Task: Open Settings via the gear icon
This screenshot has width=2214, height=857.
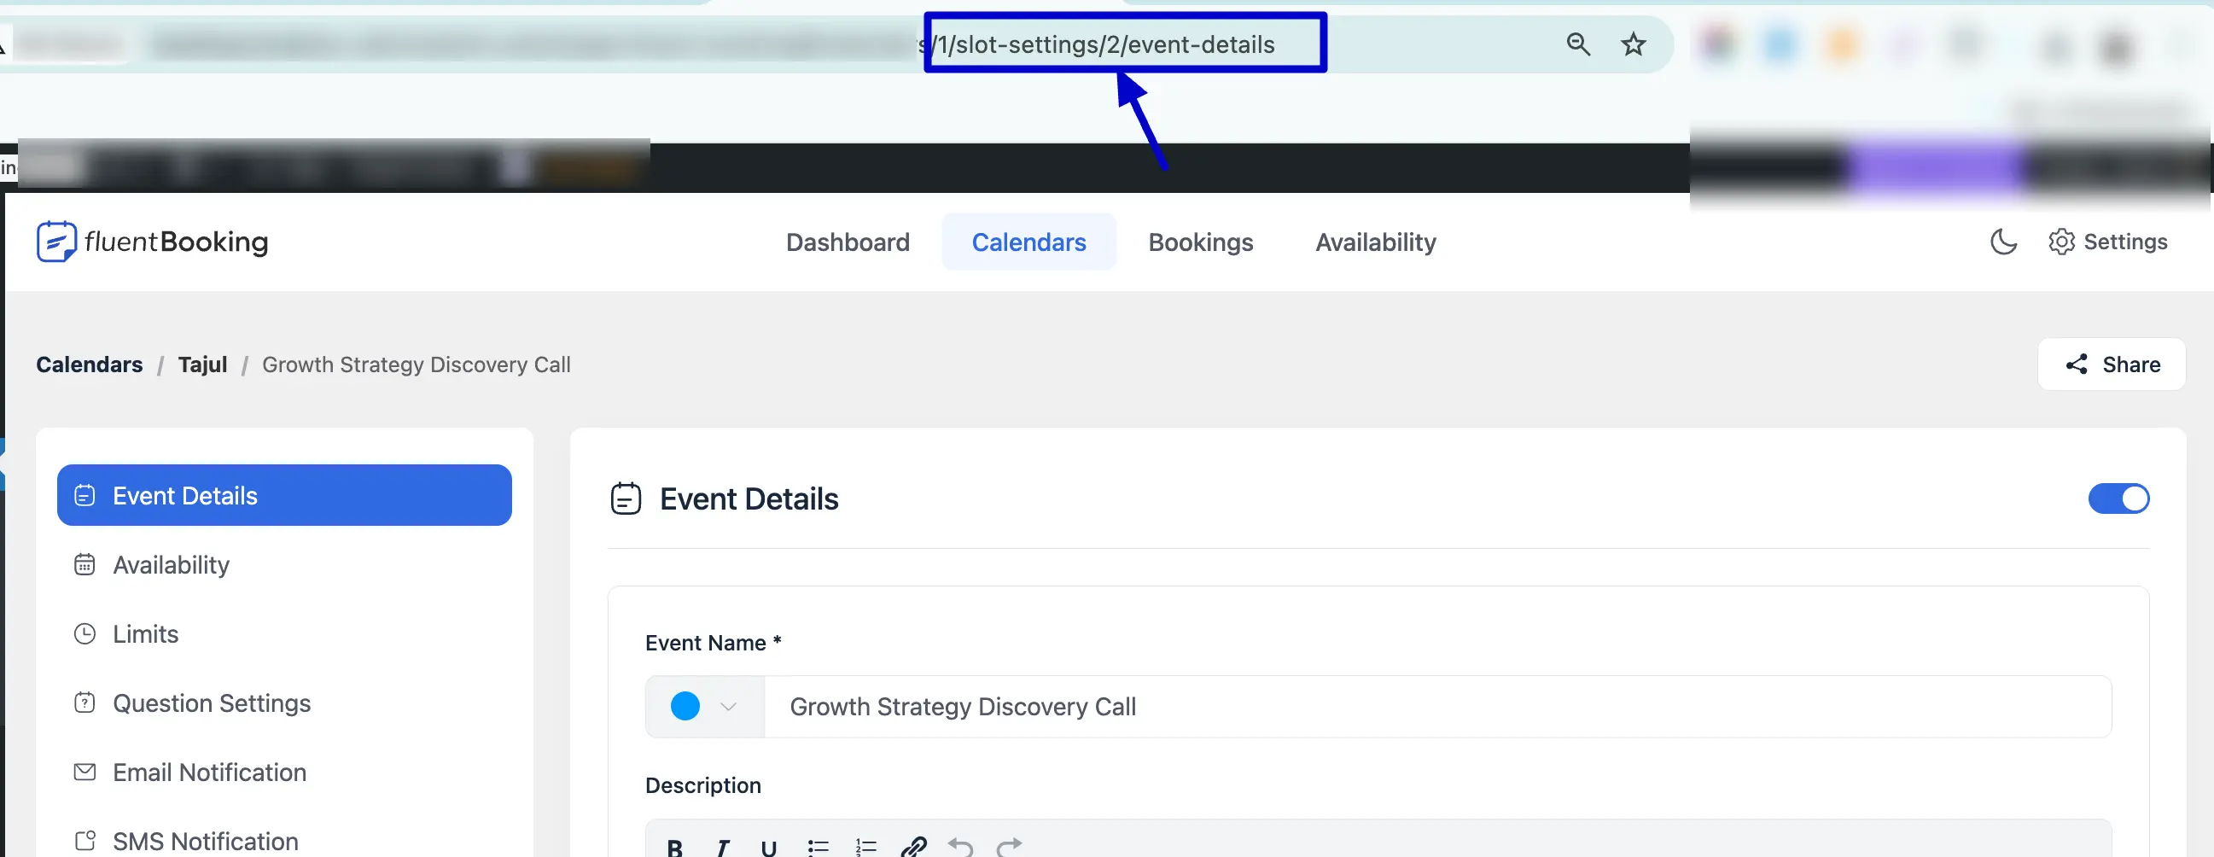Action: [2061, 242]
